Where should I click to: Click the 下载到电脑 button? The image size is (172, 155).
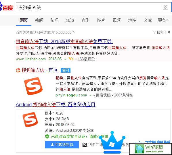click(x=62, y=145)
